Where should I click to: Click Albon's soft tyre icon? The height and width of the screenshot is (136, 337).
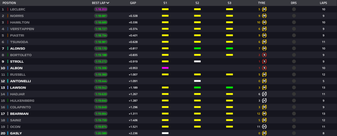click(264, 68)
